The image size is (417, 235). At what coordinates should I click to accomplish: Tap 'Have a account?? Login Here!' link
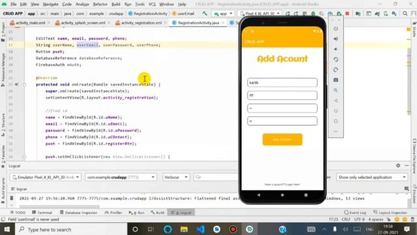click(x=282, y=184)
